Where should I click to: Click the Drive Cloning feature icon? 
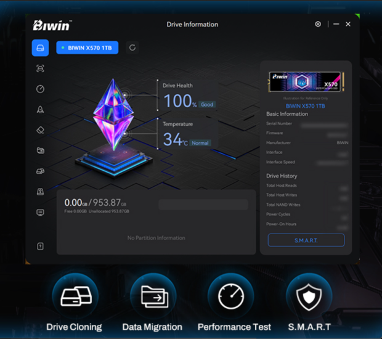coord(76,296)
